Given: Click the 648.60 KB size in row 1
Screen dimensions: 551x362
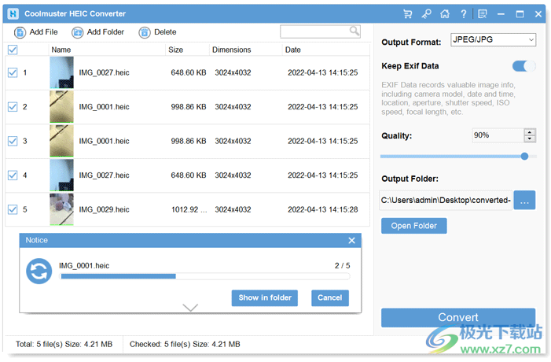Looking at the screenshot, I should (189, 72).
